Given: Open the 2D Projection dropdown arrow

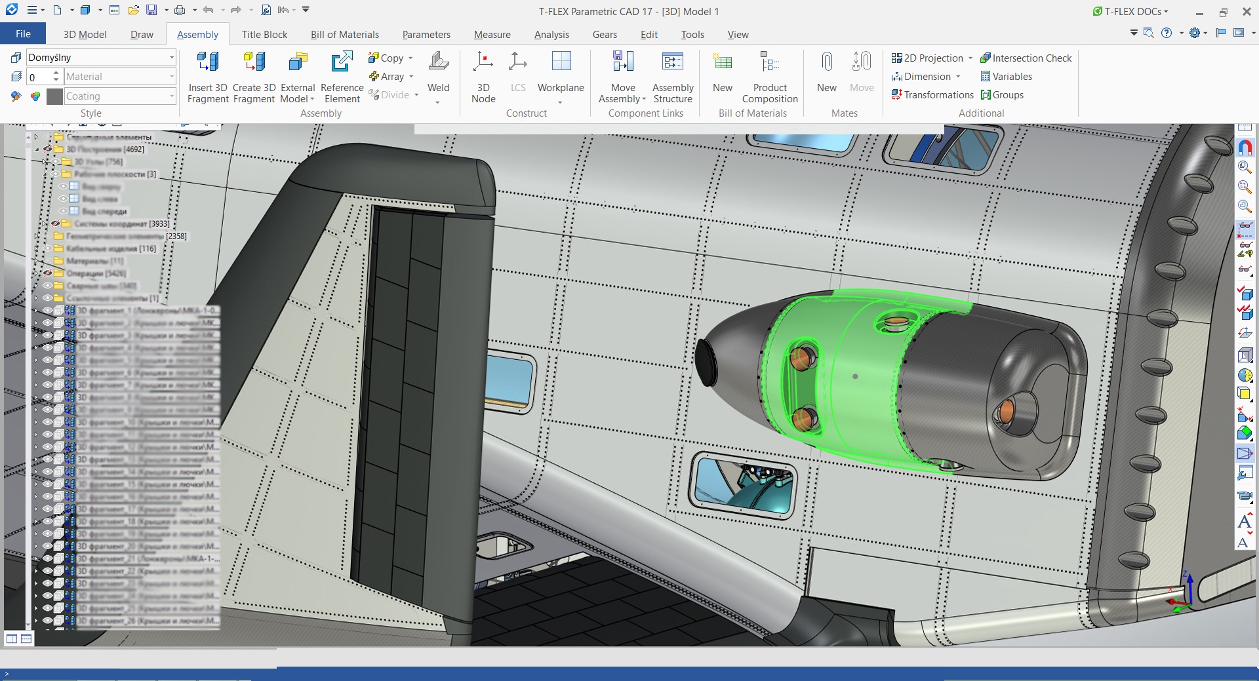Looking at the screenshot, I should click(x=970, y=58).
